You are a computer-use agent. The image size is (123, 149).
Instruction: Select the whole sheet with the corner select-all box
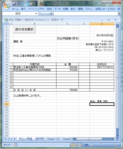7,24
